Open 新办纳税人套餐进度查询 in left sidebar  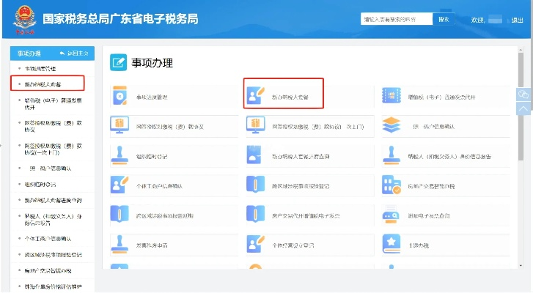coord(53,200)
